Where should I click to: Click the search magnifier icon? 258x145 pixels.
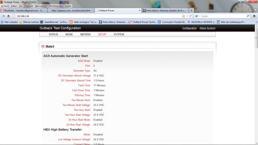tap(248, 16)
